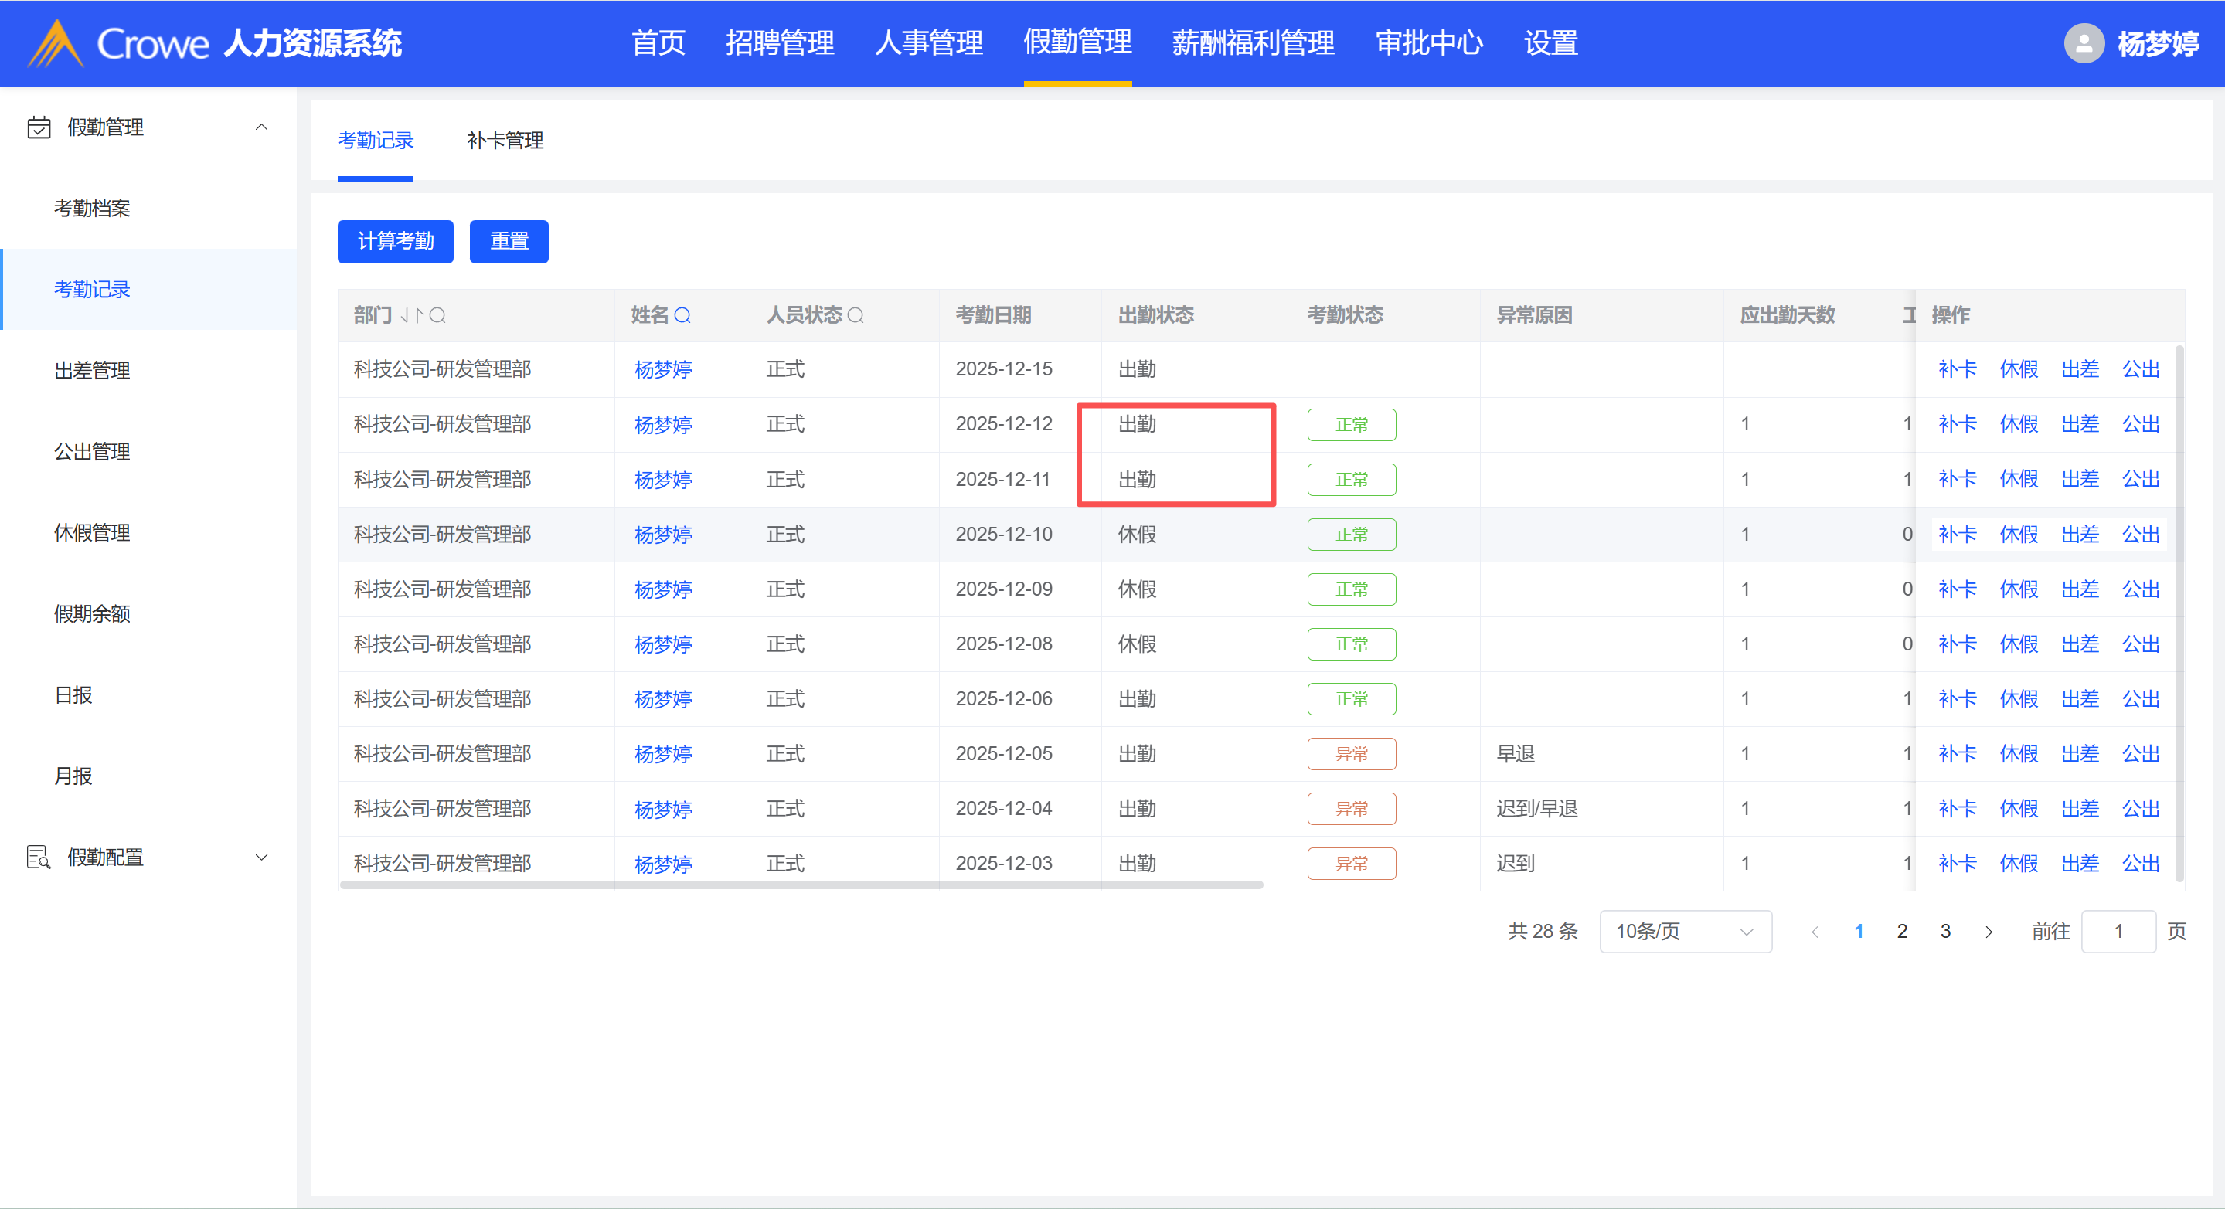
Task: Click 补卡 link for 2025-12-05 row
Action: point(1956,754)
